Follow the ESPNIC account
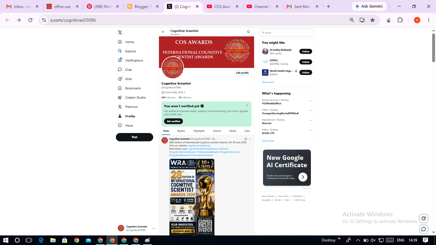The image size is (436, 245). pyautogui.click(x=306, y=62)
